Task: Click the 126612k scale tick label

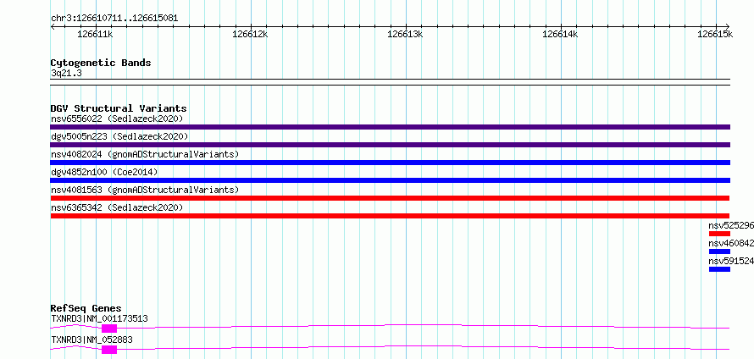Action: coord(250,34)
